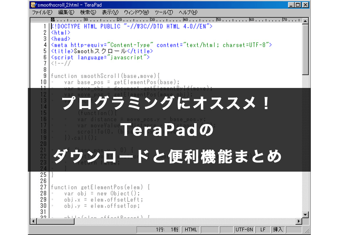Screen dimensions: 339x235
Task: Click the obj.x = elem.offsetLeft line
Action: (103, 200)
